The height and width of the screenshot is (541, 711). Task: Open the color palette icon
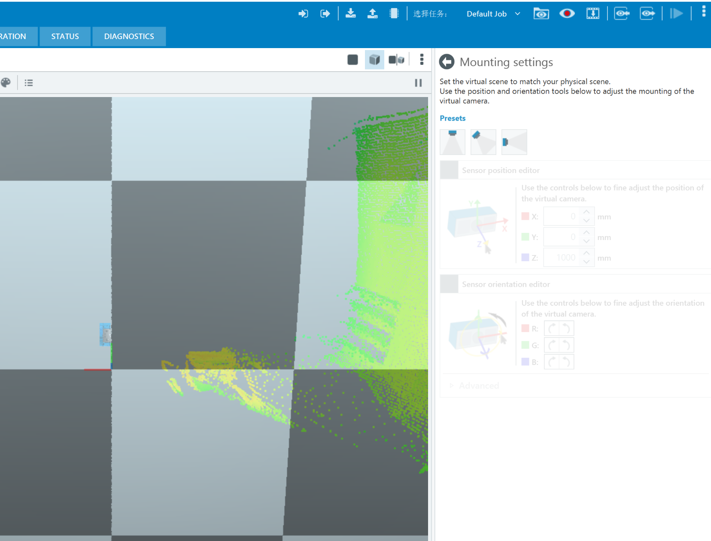coord(6,83)
